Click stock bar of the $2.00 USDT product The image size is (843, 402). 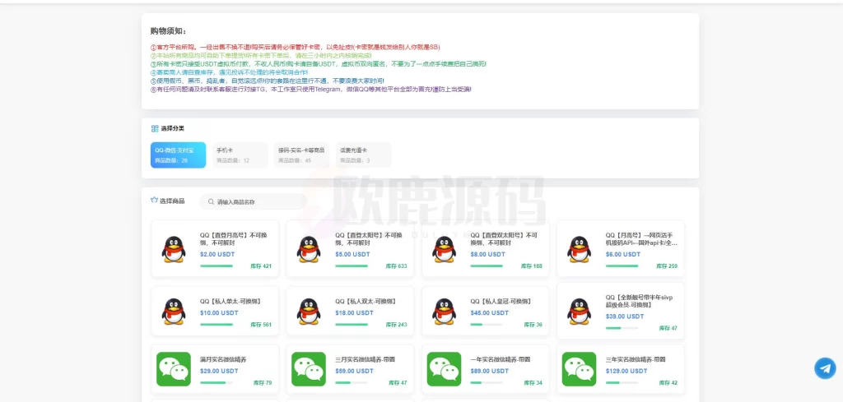[x=217, y=266]
